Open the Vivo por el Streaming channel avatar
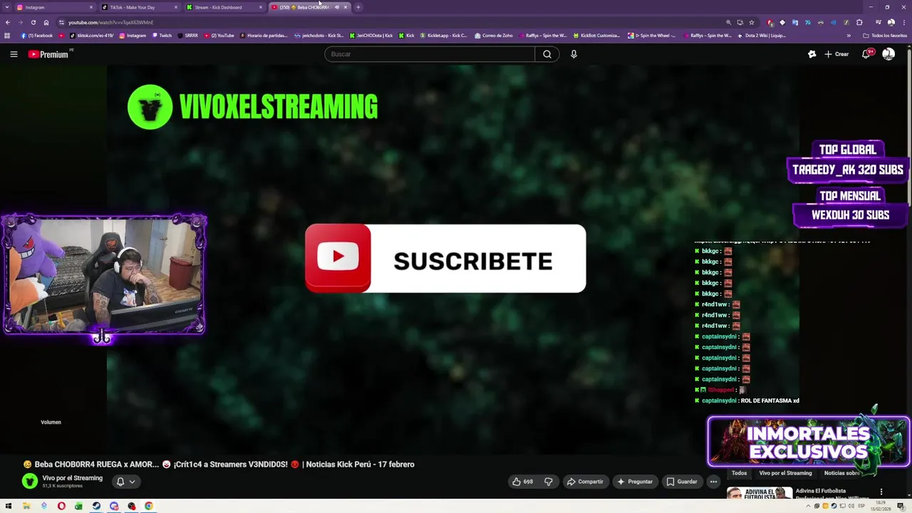The width and height of the screenshot is (912, 513). [30, 482]
